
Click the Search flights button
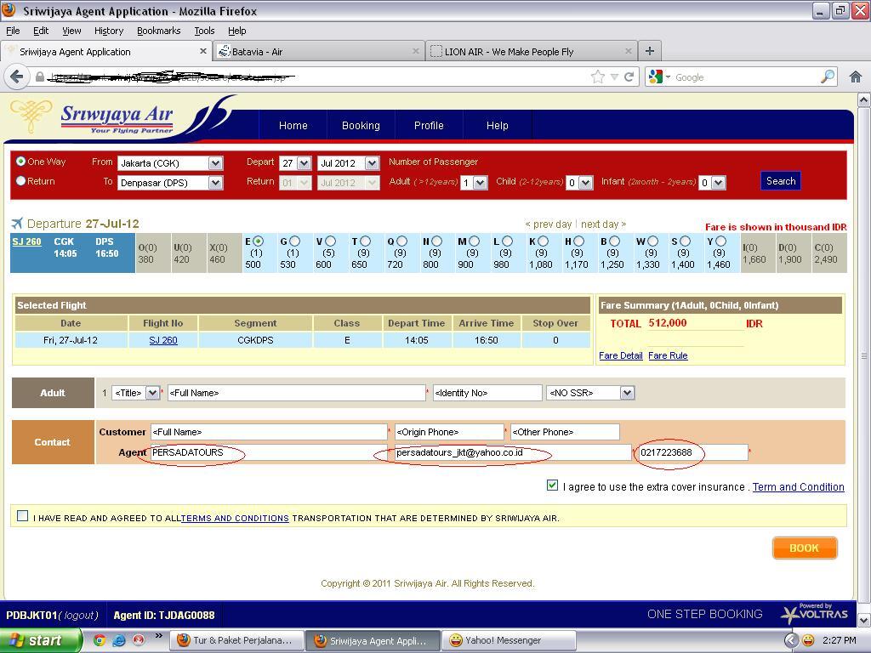point(781,181)
